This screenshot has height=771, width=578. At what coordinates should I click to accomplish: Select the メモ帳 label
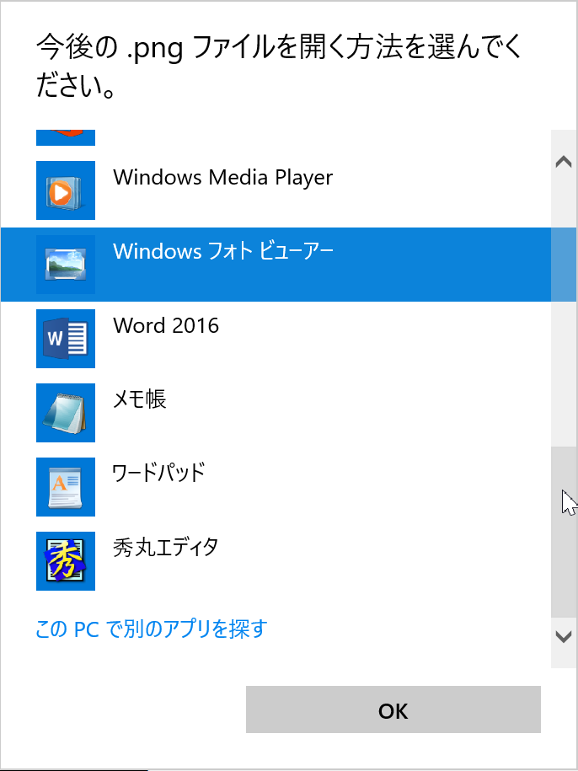click(140, 399)
